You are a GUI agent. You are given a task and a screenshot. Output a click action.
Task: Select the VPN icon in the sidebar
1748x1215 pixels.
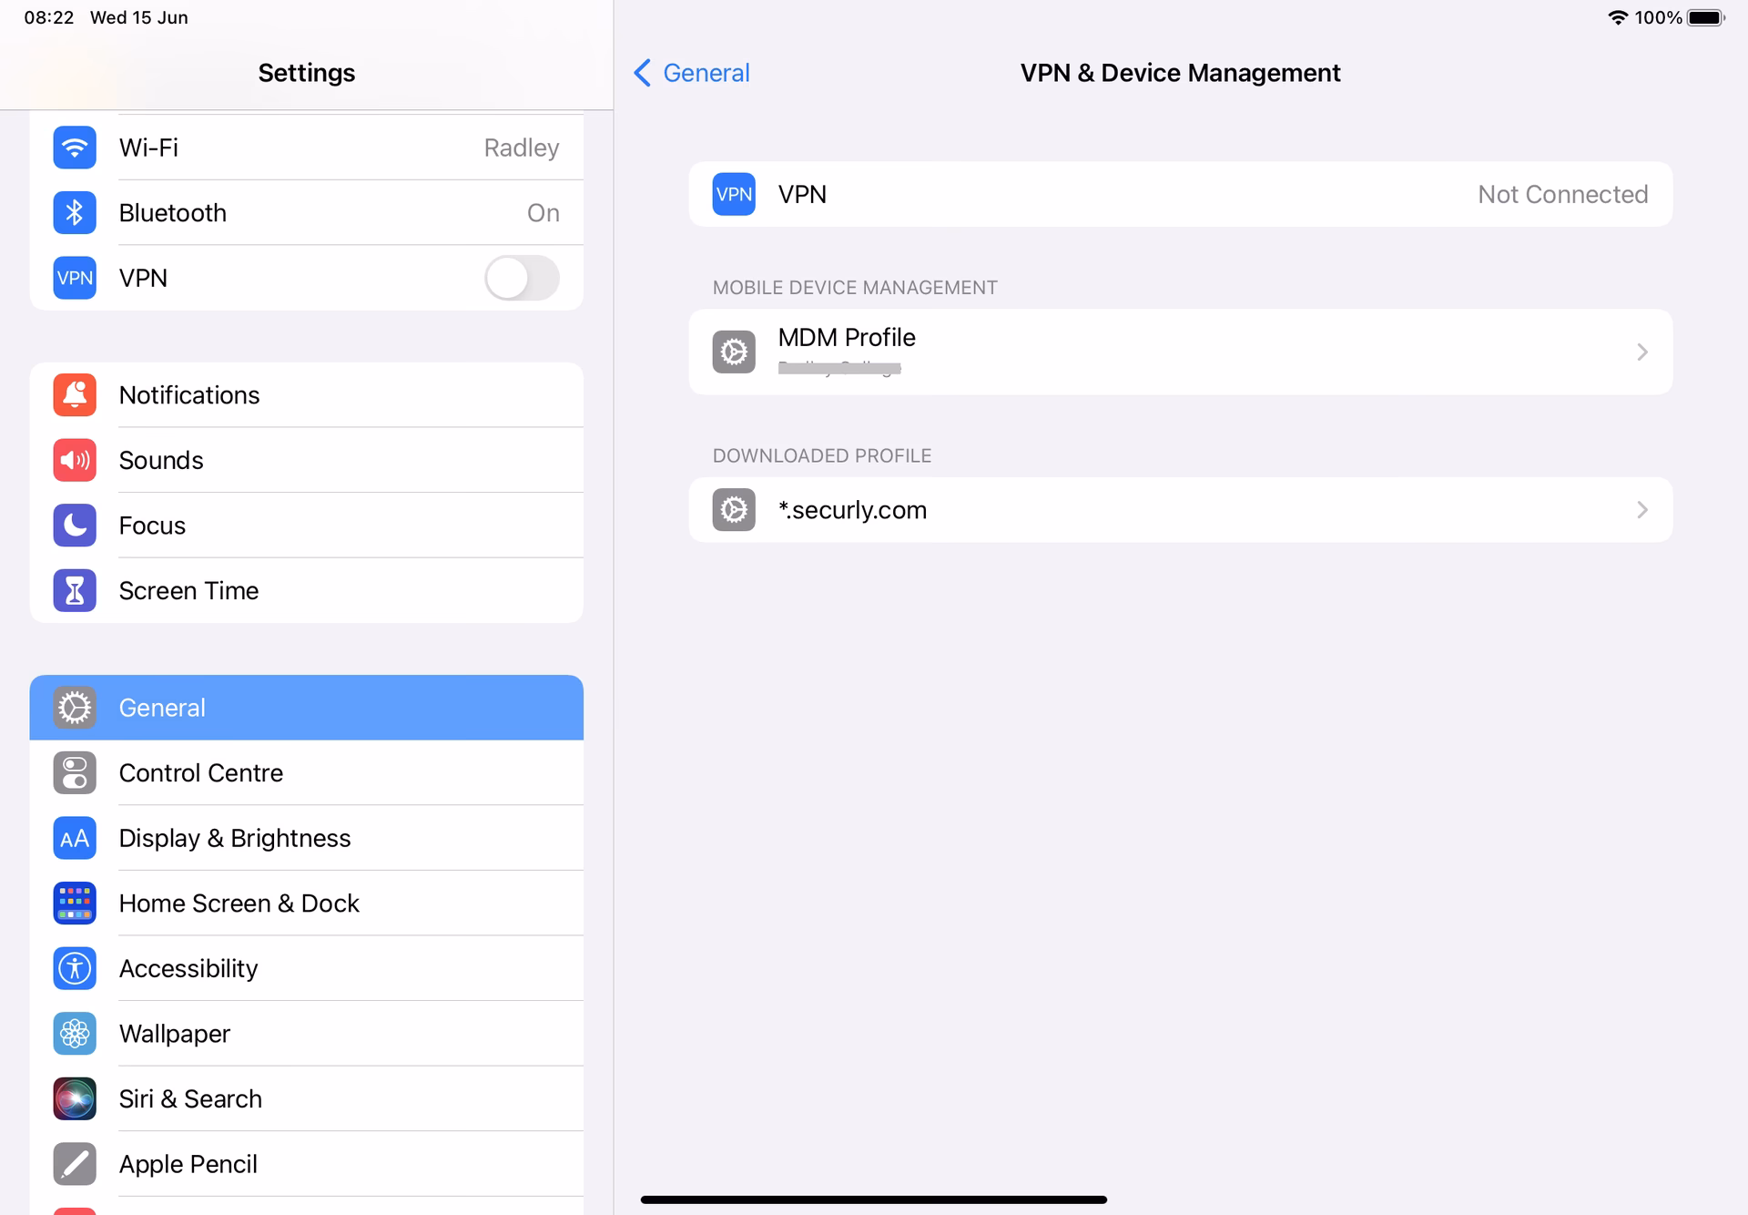click(74, 278)
